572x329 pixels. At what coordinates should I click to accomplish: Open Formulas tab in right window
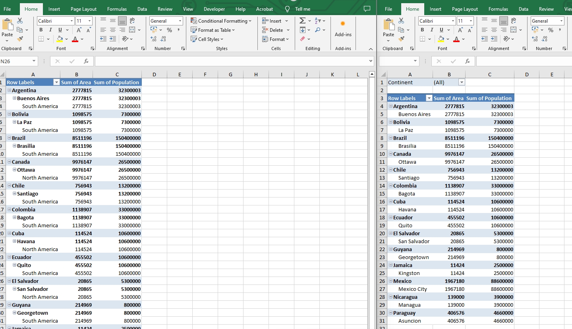[498, 9]
